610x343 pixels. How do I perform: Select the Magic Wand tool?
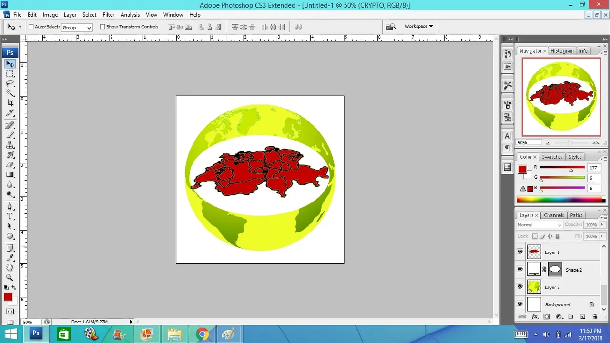[10, 93]
